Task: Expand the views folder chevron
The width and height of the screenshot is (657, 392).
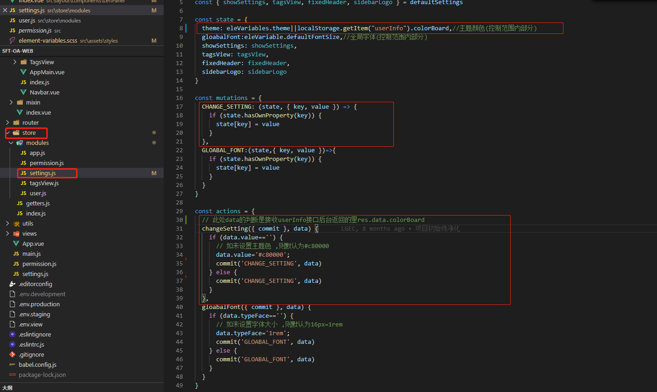Action: (x=7, y=233)
